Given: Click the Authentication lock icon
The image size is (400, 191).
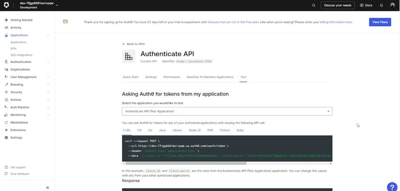Looking at the screenshot, I should [x=7, y=62].
